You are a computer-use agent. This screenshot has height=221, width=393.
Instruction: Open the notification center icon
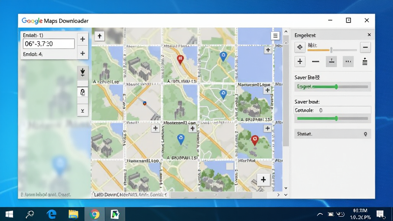[x=380, y=214]
